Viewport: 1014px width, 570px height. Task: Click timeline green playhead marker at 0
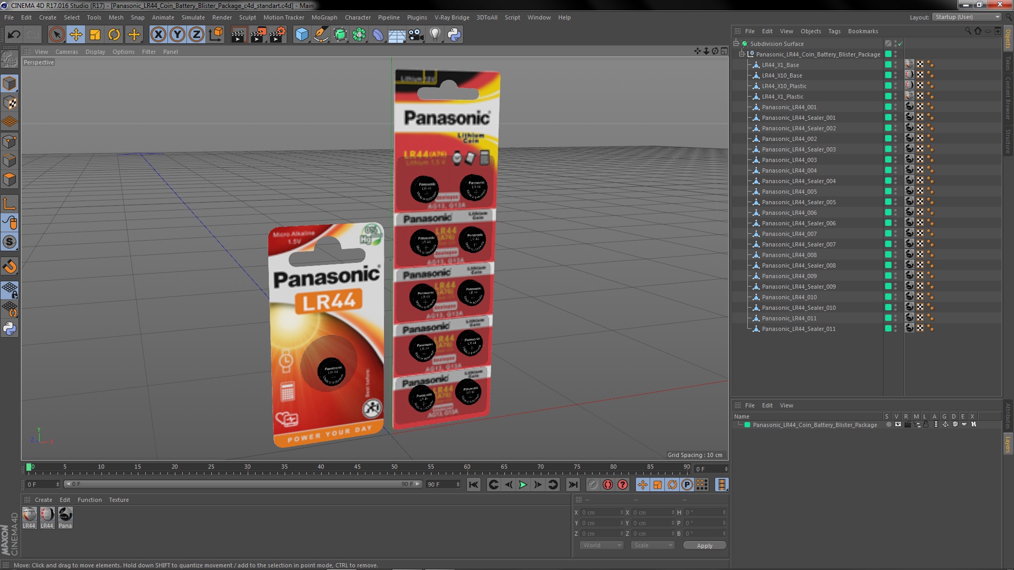29,467
